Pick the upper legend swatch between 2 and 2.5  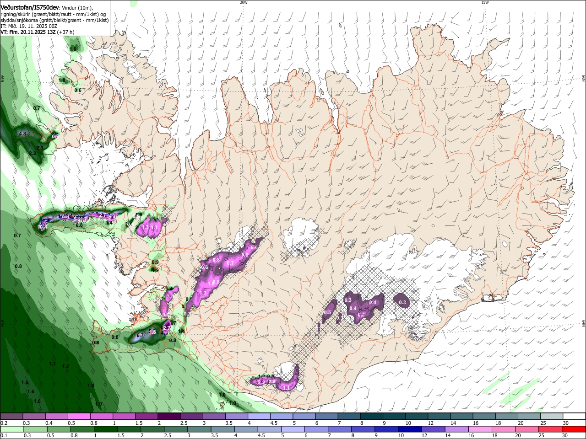coord(169,416)
